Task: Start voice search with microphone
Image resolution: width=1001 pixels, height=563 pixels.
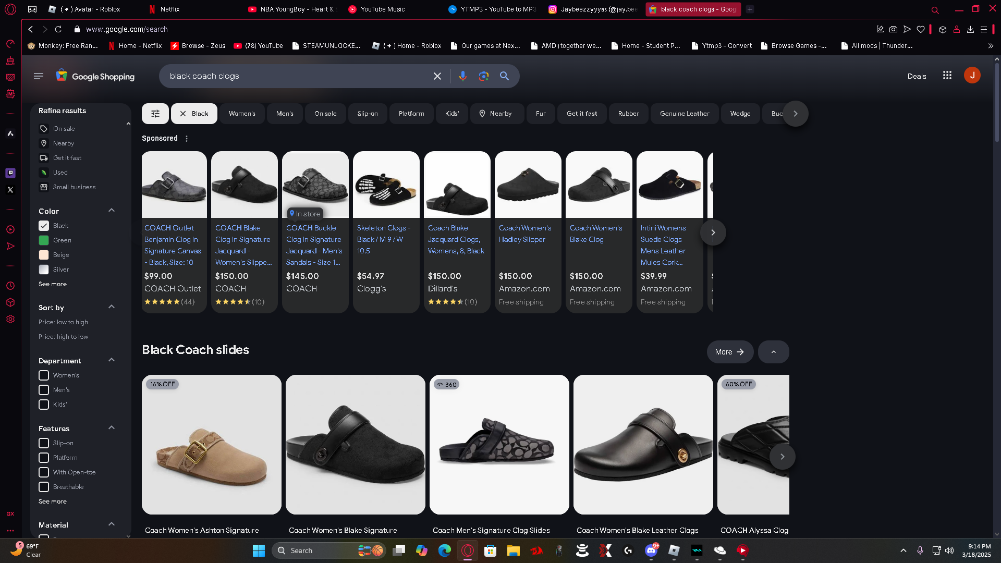Action: click(462, 76)
